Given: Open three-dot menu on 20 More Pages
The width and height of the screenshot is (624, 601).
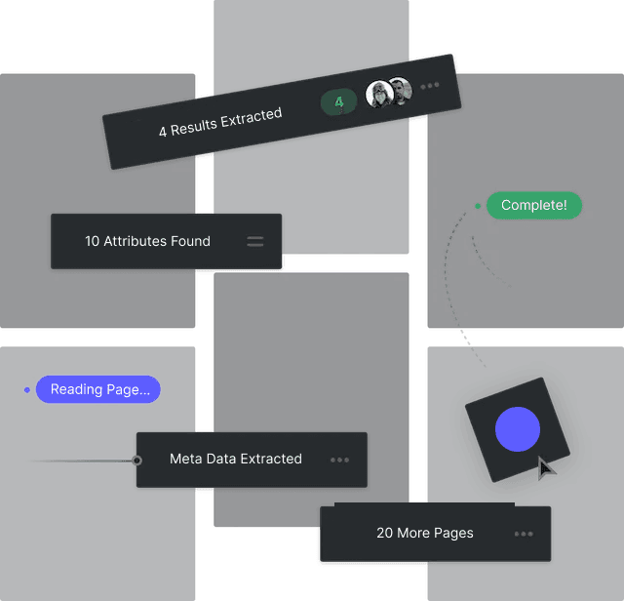Looking at the screenshot, I should pos(524,534).
